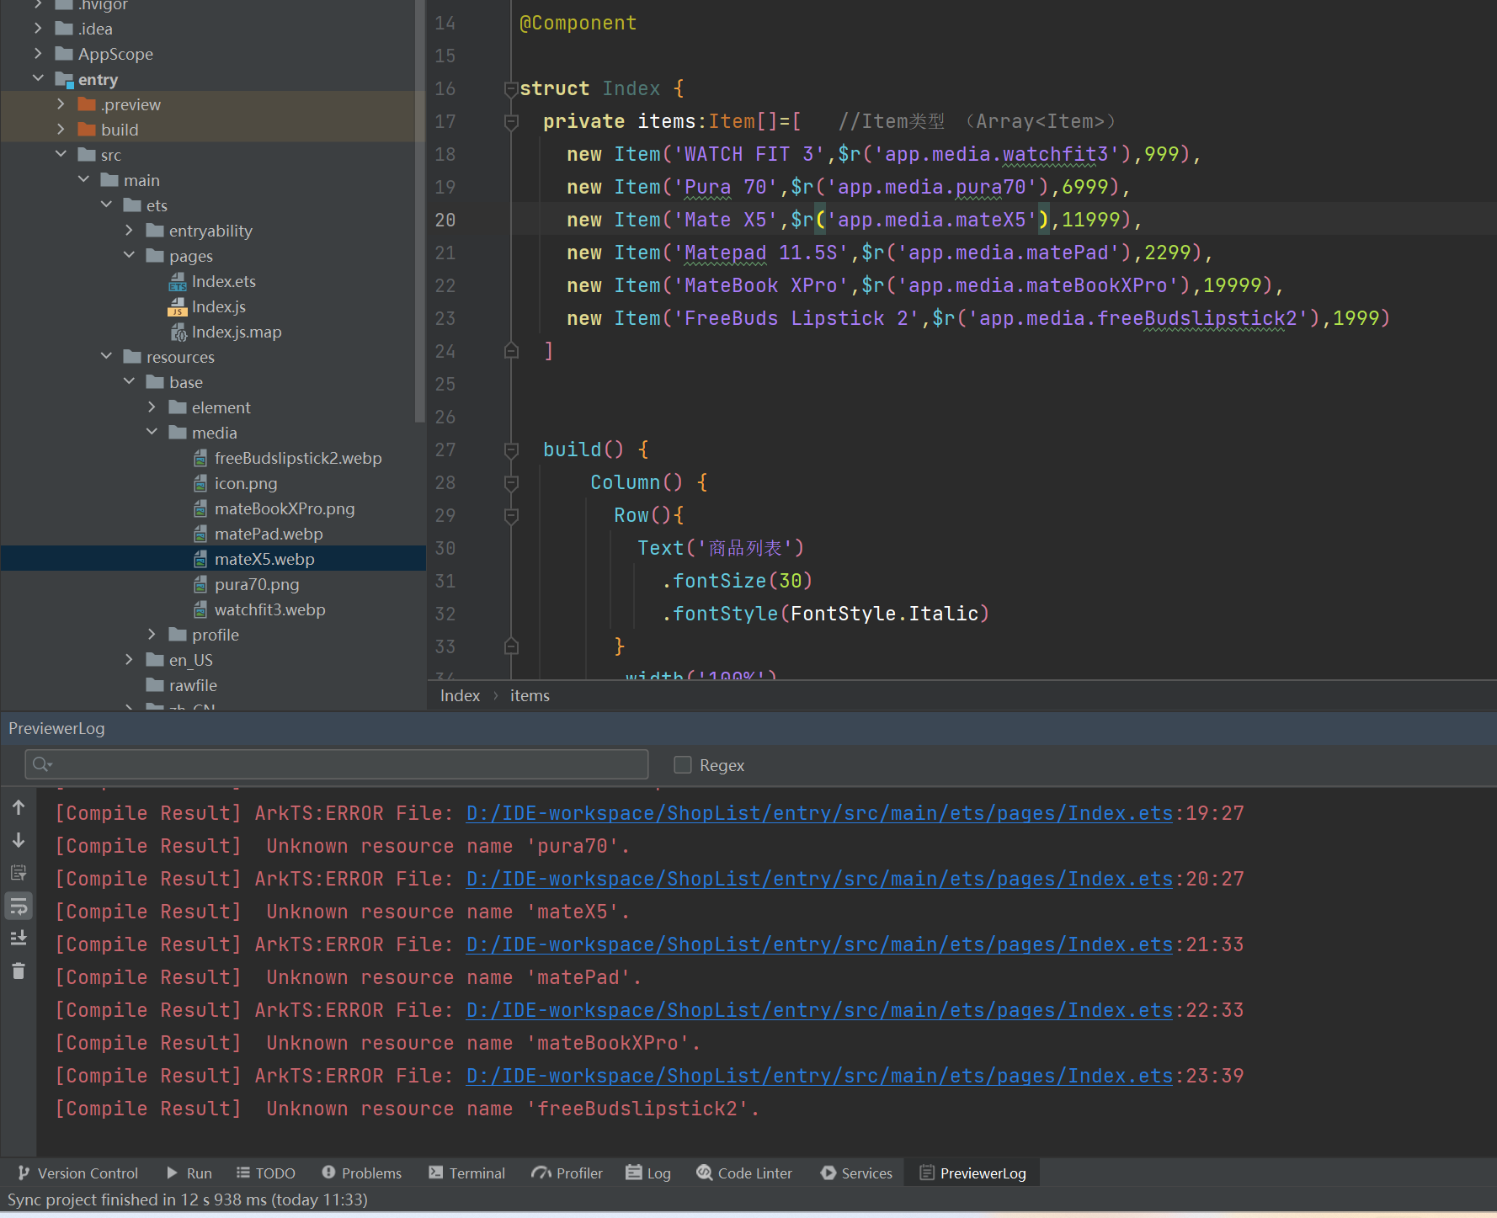Image resolution: width=1497 pixels, height=1218 pixels.
Task: Click the Index breadcrumb
Action: (x=460, y=695)
